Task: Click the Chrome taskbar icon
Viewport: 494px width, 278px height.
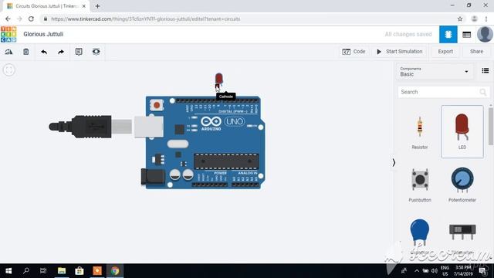Action: tap(115, 271)
